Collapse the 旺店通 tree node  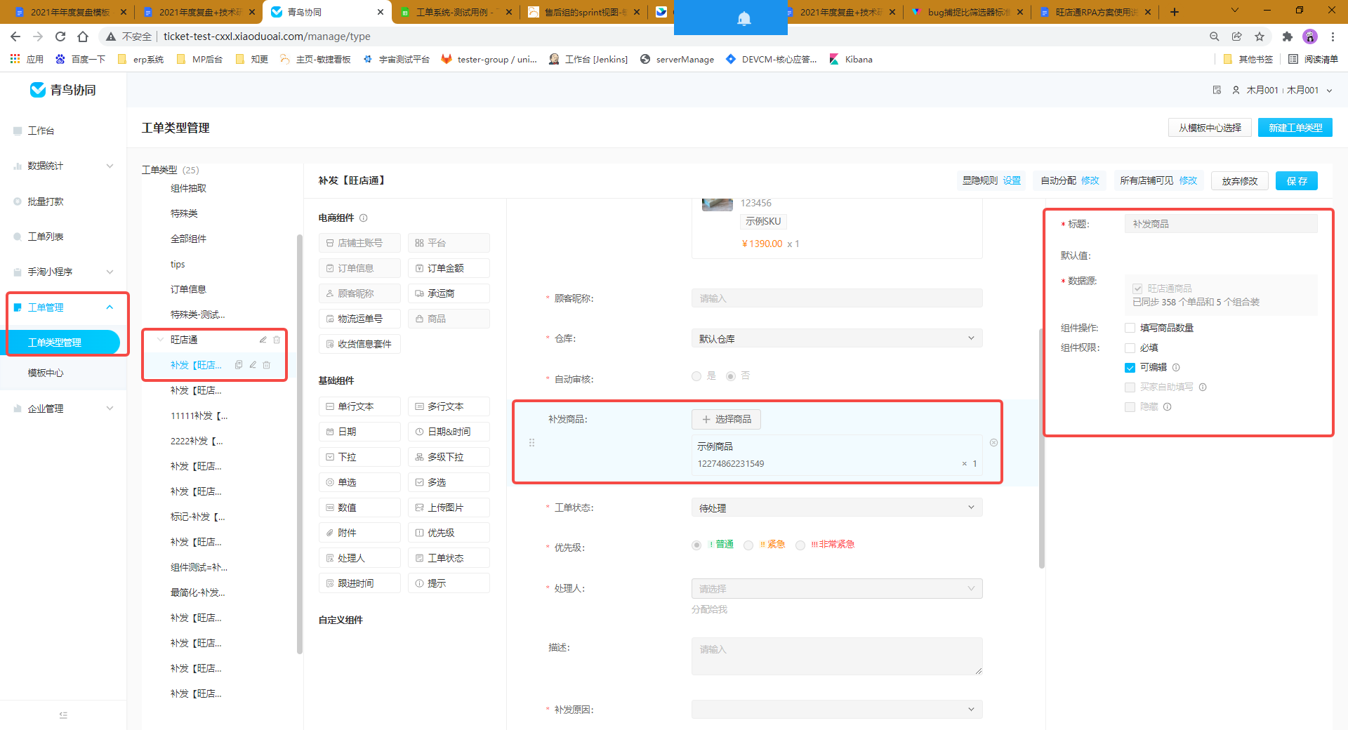[160, 340]
